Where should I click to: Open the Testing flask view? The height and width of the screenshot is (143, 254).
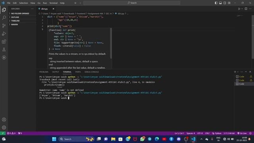[4, 50]
